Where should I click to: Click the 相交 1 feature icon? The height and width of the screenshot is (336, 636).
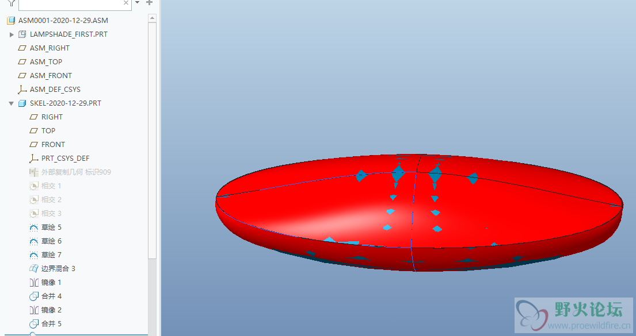point(33,186)
